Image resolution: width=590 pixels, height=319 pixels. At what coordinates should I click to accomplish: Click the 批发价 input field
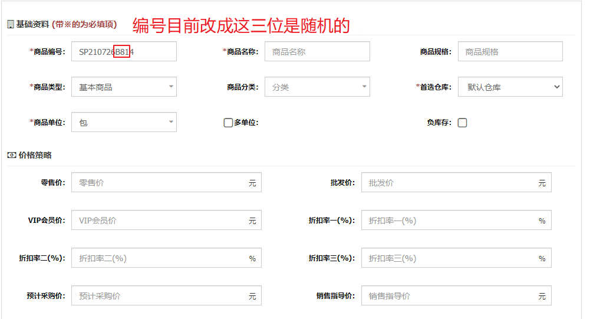pyautogui.click(x=456, y=183)
